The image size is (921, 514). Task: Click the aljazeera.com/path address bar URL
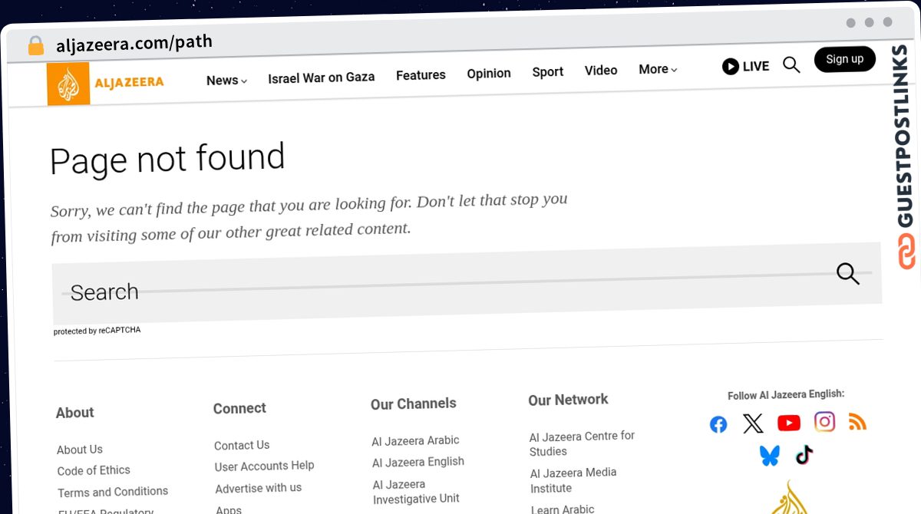pos(134,43)
